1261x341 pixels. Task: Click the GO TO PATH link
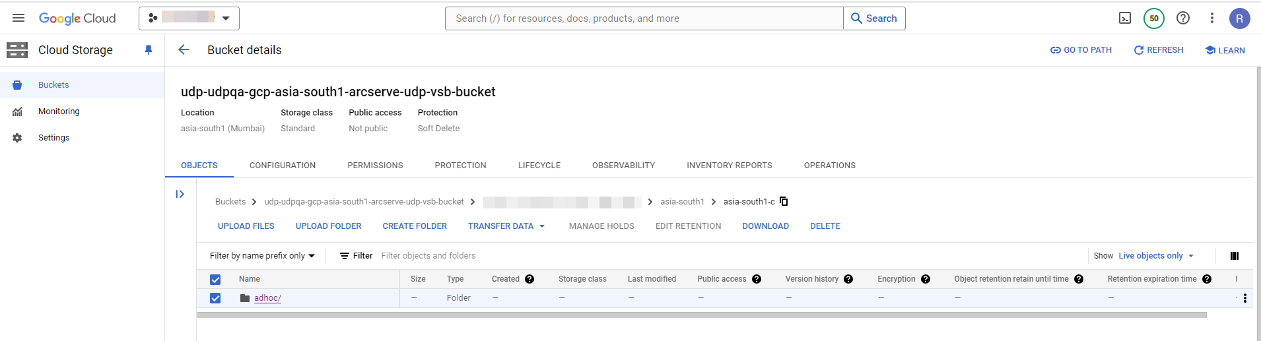click(1081, 50)
